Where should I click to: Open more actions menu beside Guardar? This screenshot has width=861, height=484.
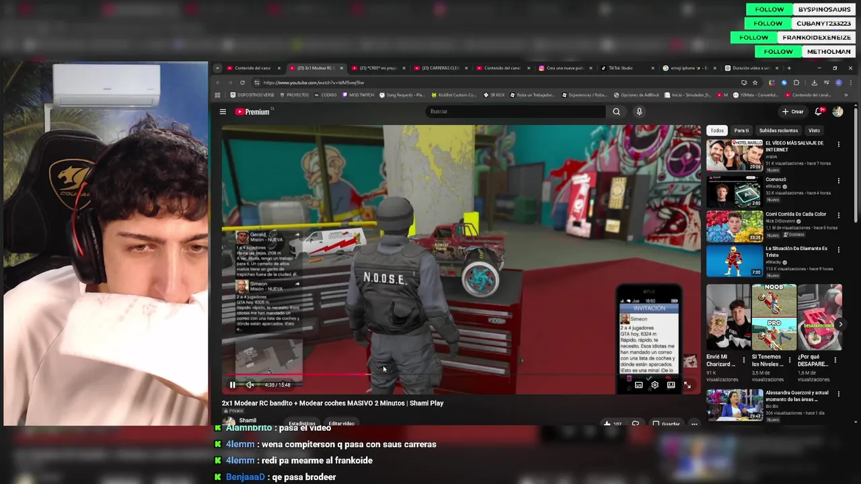pyautogui.click(x=694, y=424)
